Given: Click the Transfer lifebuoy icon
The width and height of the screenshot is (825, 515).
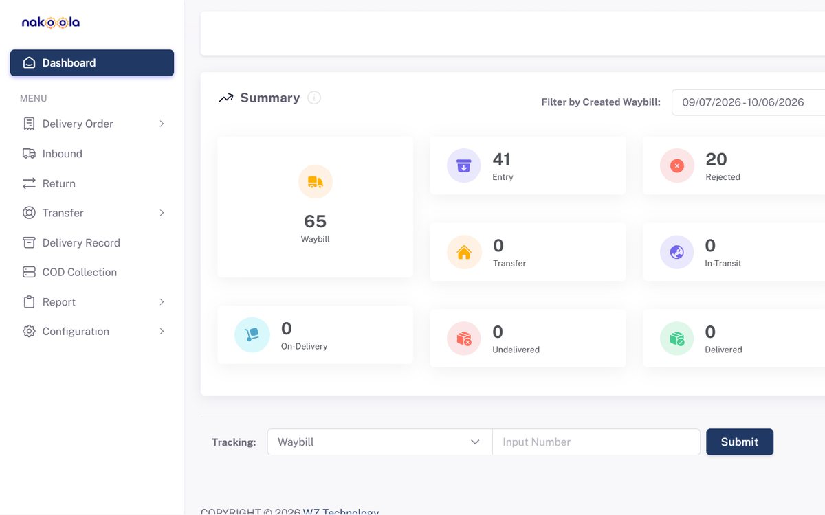Looking at the screenshot, I should point(29,213).
